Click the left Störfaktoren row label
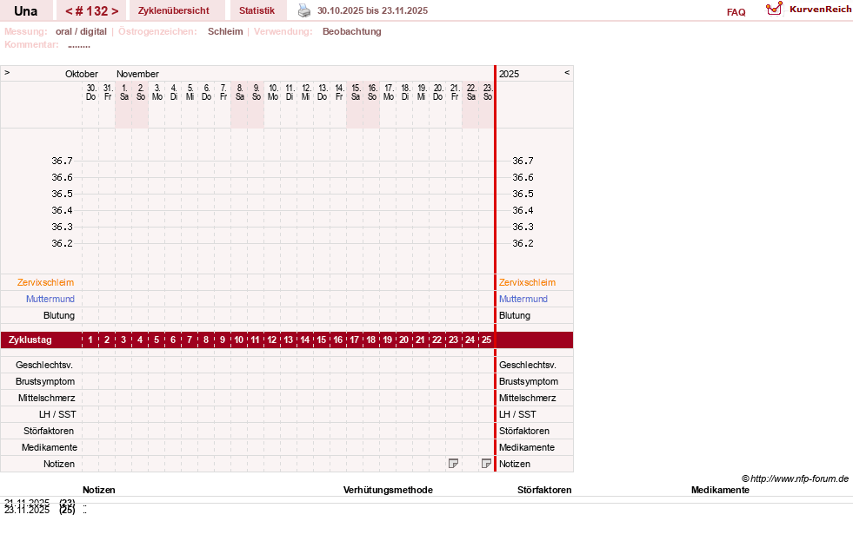Viewport: 853px width, 541px height. (x=49, y=431)
